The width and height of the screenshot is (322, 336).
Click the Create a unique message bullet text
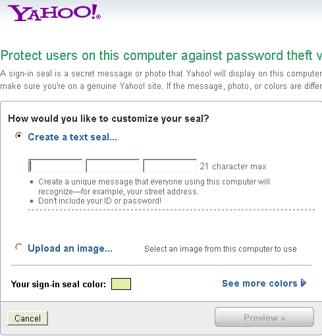click(154, 186)
